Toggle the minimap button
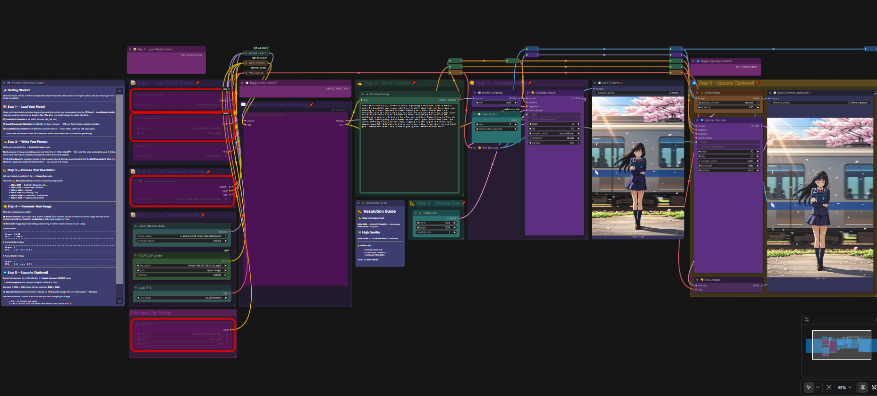This screenshot has height=396, width=877. [x=863, y=387]
